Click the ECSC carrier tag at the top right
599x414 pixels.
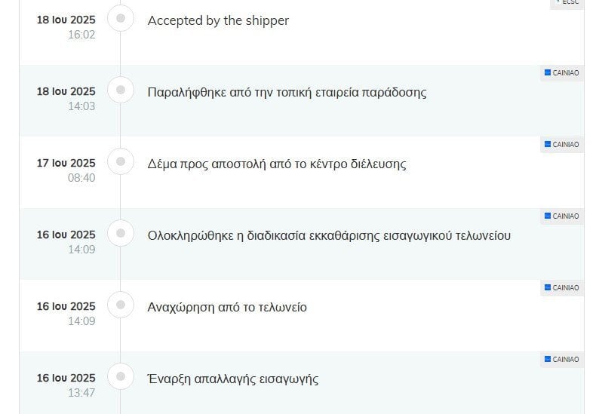click(x=567, y=3)
